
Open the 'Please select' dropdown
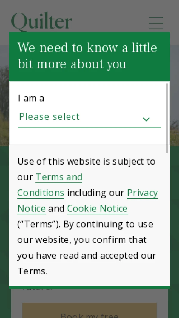(x=49, y=117)
